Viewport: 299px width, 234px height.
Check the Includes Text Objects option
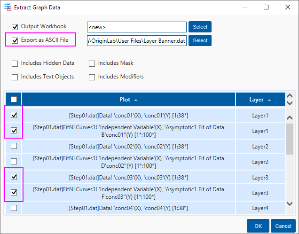pyautogui.click(x=15, y=77)
